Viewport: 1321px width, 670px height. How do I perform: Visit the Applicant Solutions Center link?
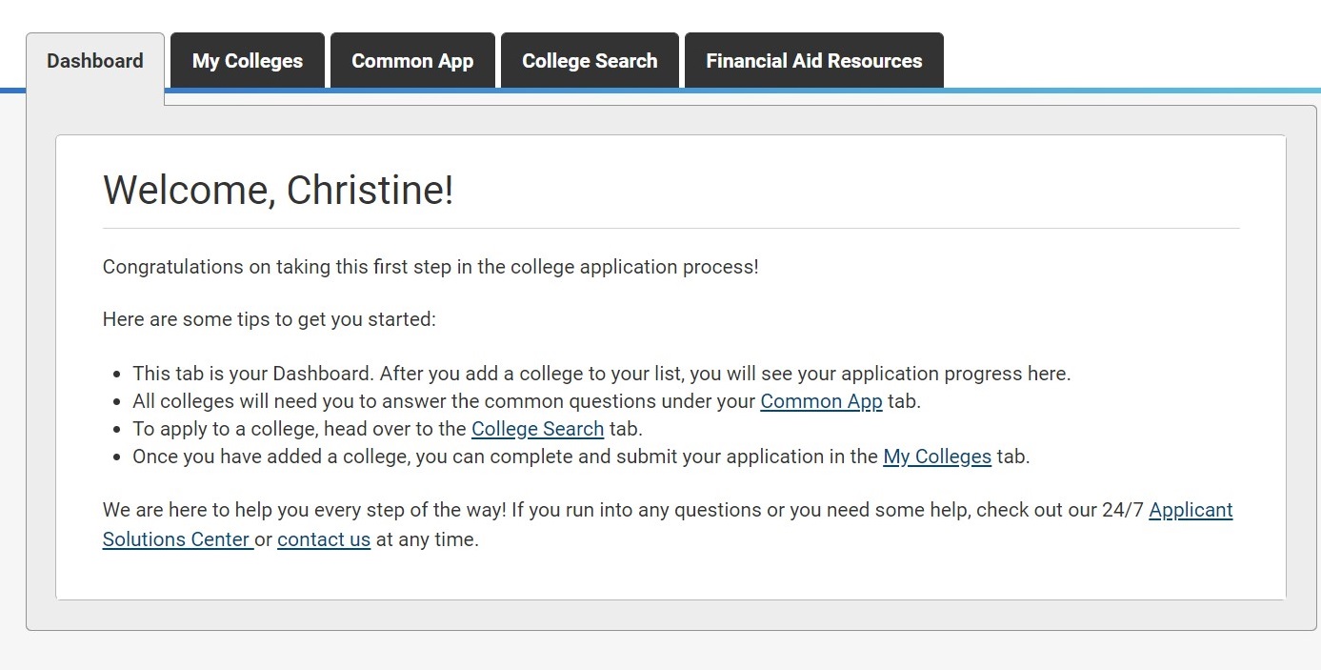[x=1191, y=510]
